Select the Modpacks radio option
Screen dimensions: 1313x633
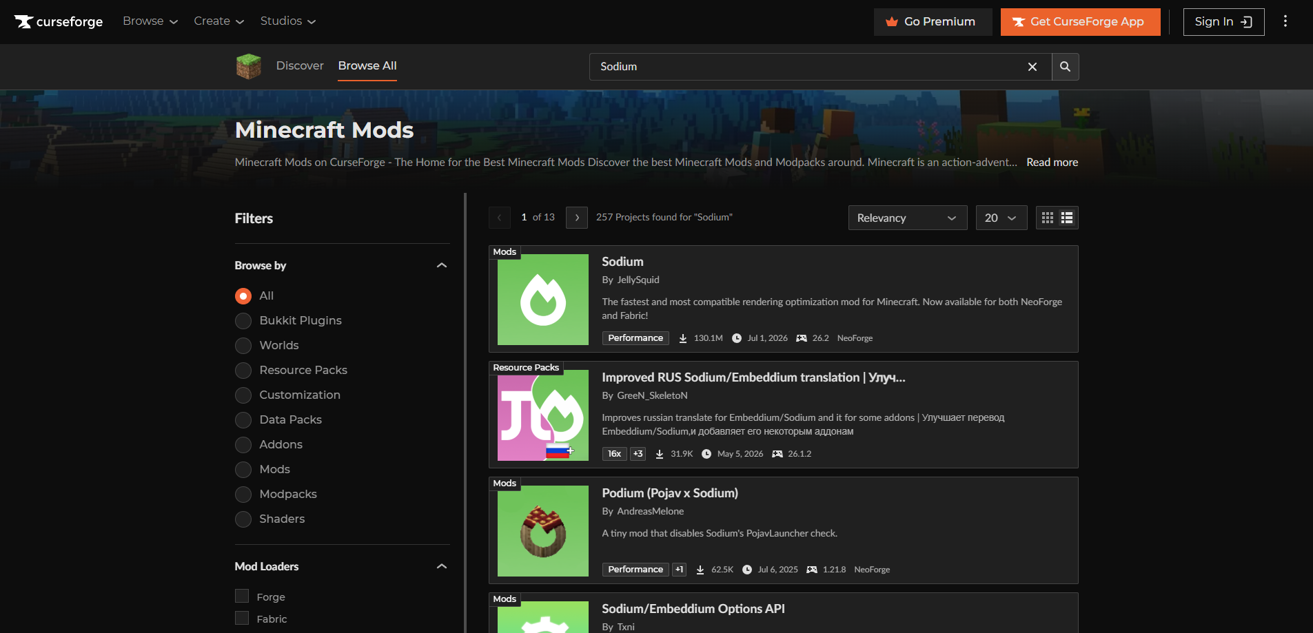[243, 495]
